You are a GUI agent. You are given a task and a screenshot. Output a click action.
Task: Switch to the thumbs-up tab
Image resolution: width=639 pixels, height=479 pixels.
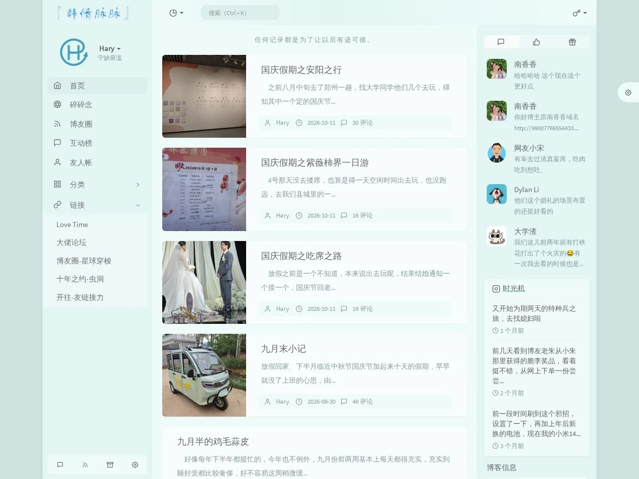[x=536, y=42]
